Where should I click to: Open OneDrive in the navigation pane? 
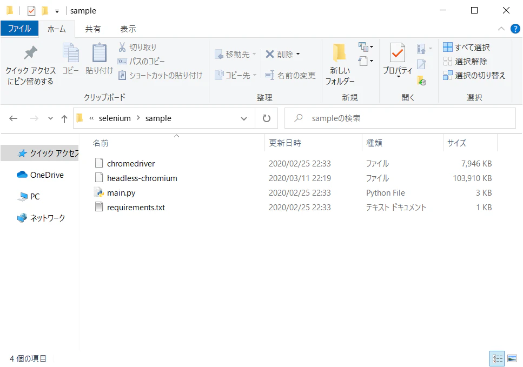(x=41, y=175)
